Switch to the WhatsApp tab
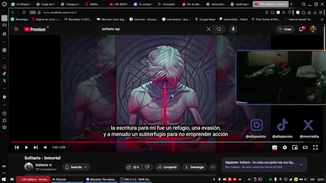This screenshot has height=183, width=326. [x=21, y=4]
